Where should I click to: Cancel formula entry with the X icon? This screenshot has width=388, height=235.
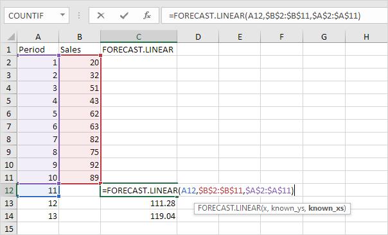click(x=101, y=15)
